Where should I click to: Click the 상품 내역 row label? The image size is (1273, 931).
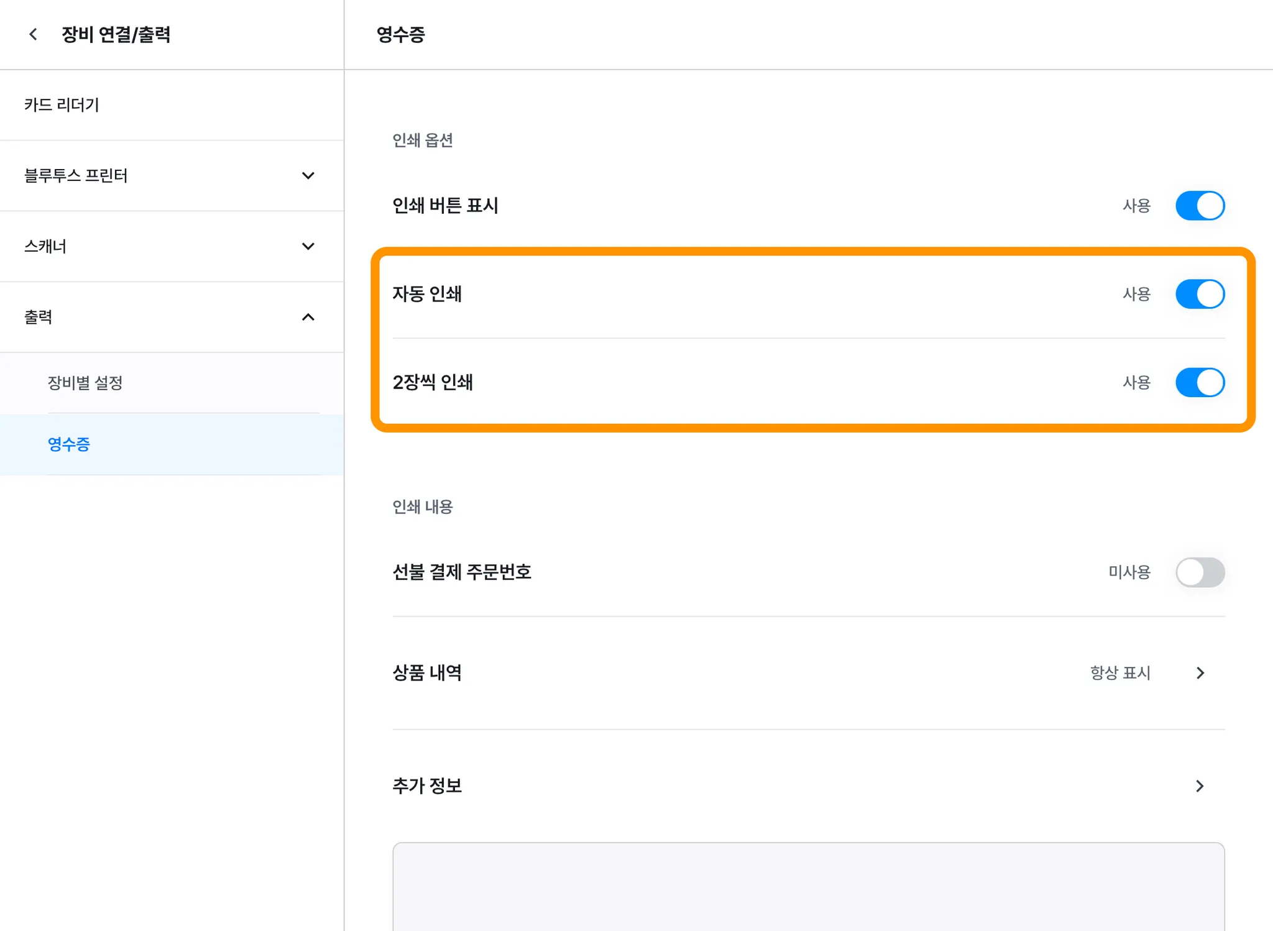tap(427, 673)
